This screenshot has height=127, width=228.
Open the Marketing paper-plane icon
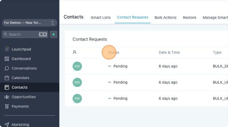coord(7,125)
